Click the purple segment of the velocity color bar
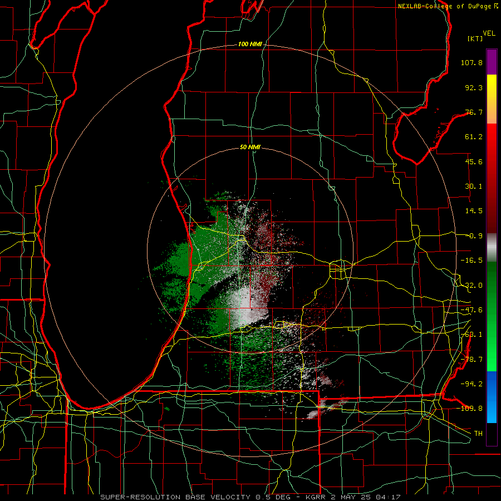Image resolution: width=501 pixels, height=501 pixels. tap(492, 62)
